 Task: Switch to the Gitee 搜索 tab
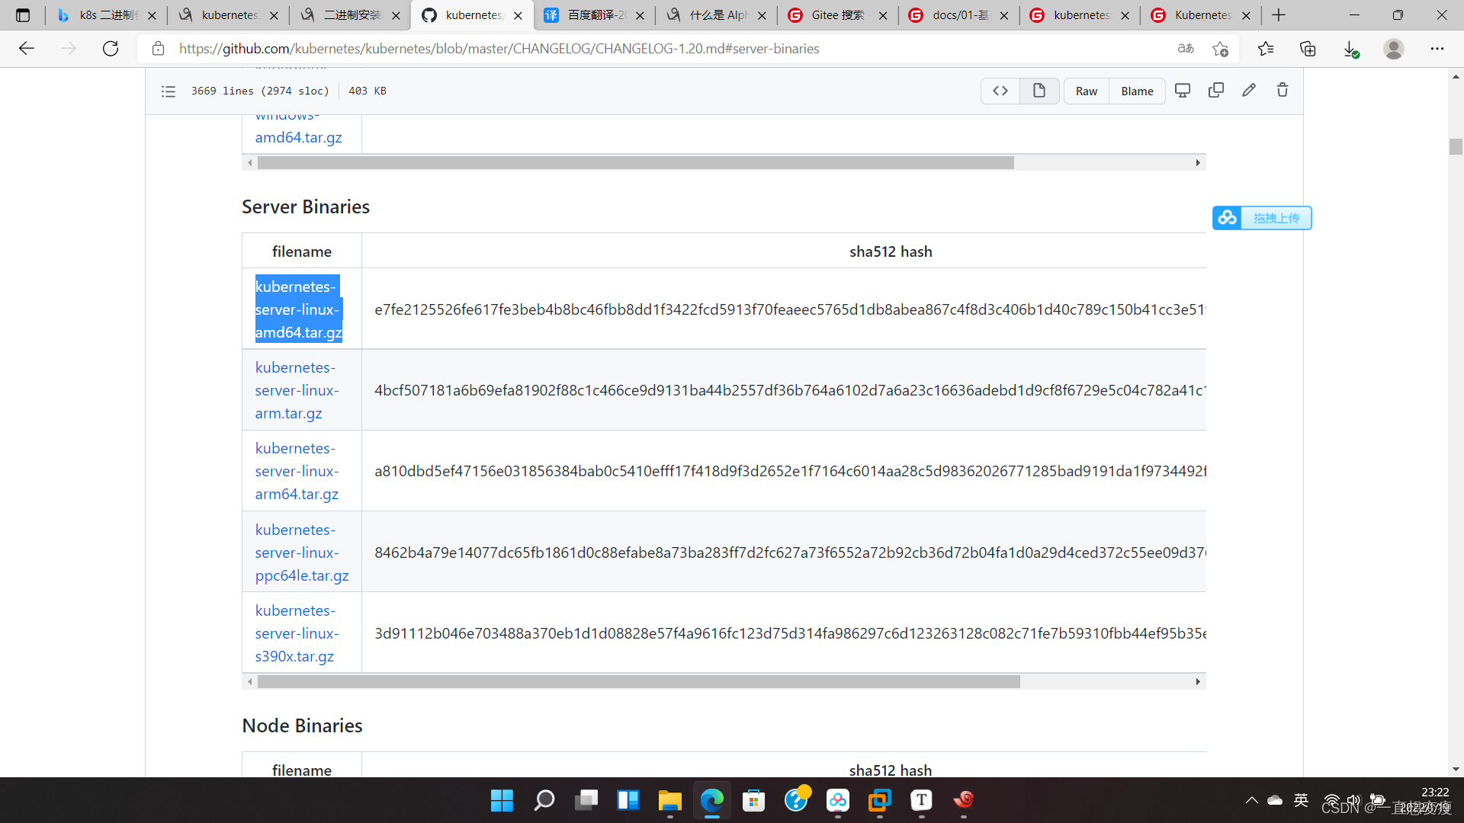click(x=836, y=15)
